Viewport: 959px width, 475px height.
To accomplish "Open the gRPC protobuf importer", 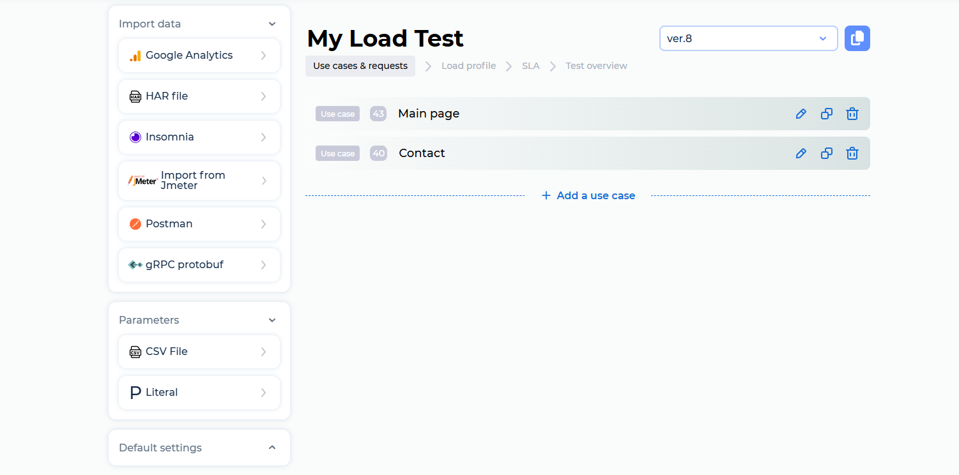I will pyautogui.click(x=199, y=264).
